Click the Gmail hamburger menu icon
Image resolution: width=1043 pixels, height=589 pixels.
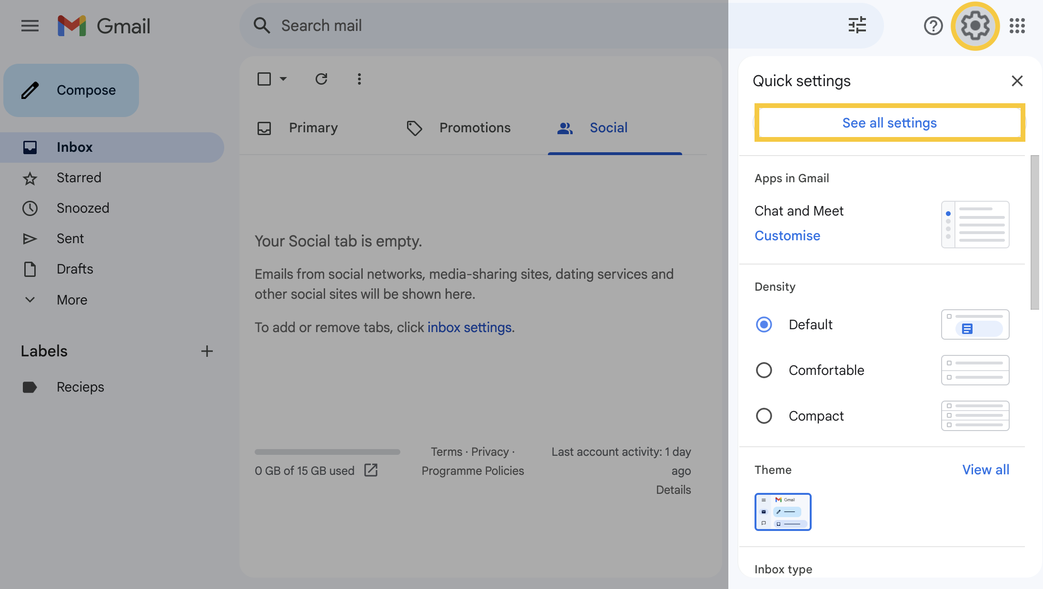(x=30, y=24)
